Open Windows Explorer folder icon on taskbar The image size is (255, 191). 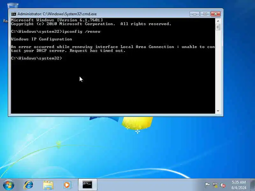pyautogui.click(x=48, y=185)
